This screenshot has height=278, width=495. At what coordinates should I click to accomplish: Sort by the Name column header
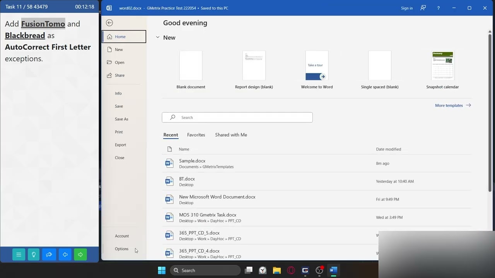tap(184, 149)
